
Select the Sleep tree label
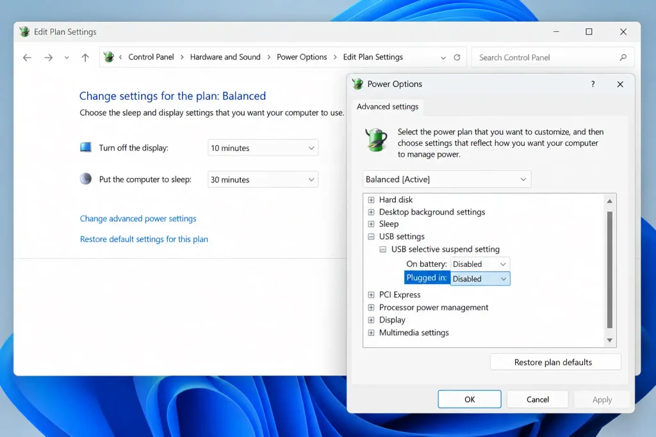pos(389,224)
